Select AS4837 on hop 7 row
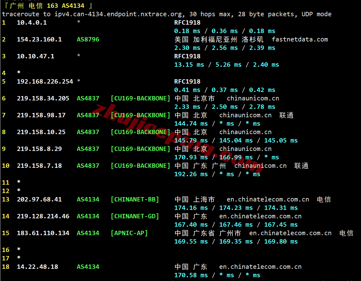 click(88, 115)
